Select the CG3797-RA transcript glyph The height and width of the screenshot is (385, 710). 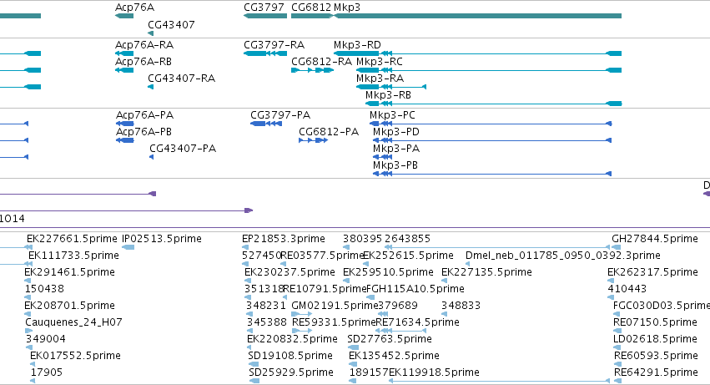coord(265,53)
